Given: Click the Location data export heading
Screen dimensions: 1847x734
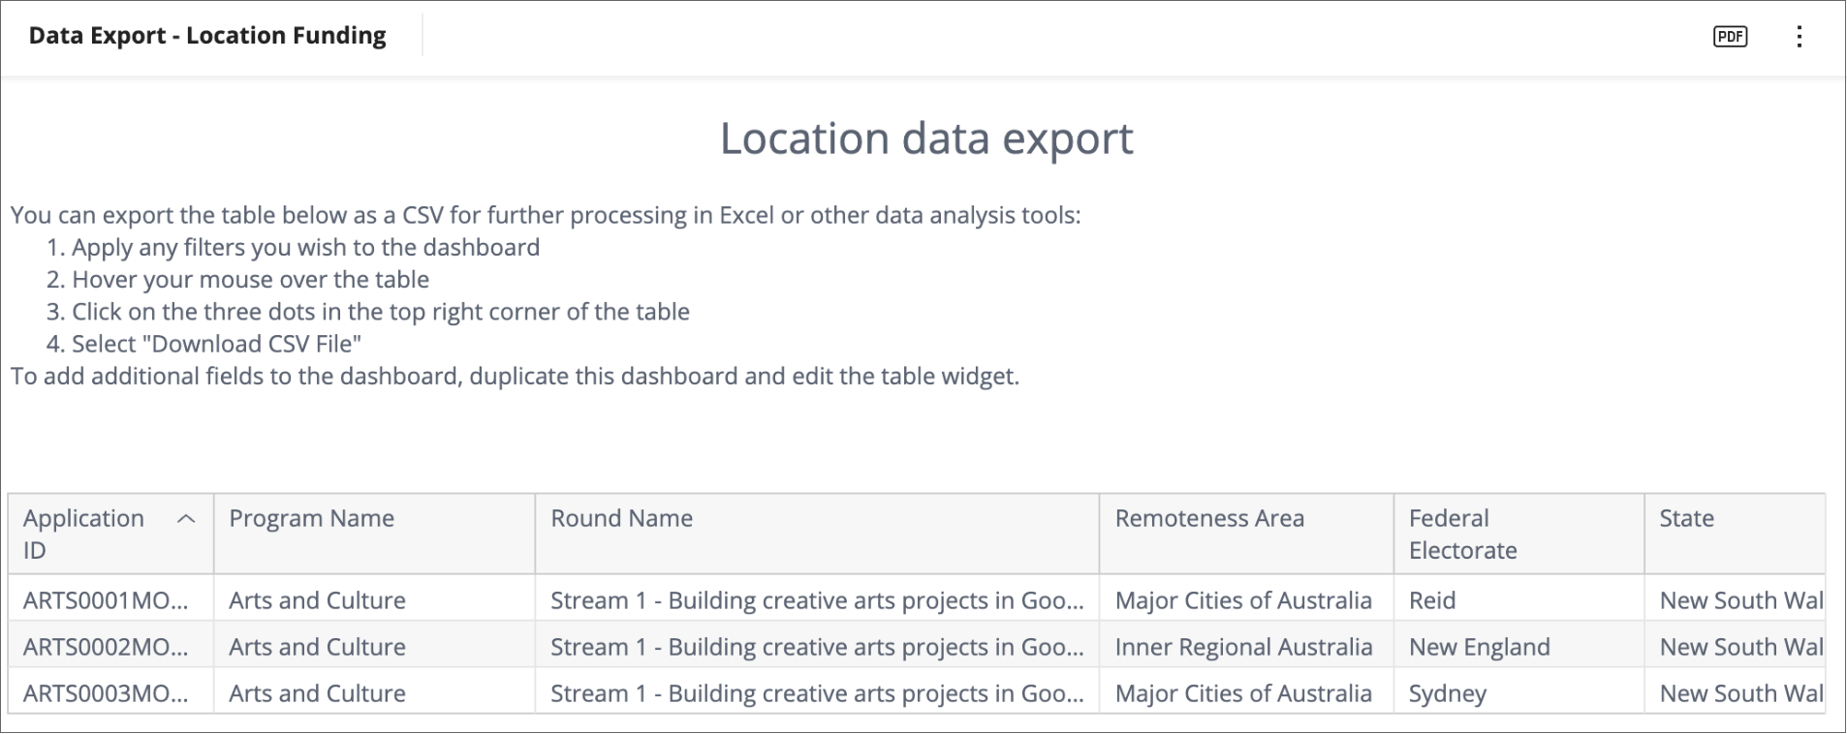Looking at the screenshot, I should 925,138.
